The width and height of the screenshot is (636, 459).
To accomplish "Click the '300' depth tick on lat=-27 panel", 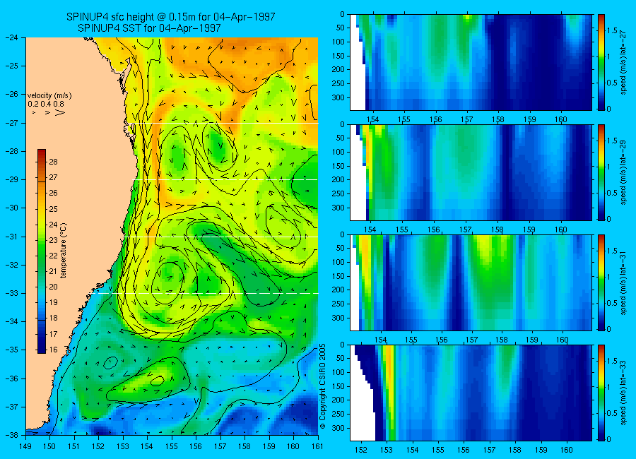I will [x=338, y=97].
